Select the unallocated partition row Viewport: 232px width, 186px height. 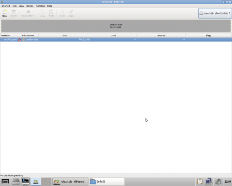pyautogui.click(x=116, y=40)
